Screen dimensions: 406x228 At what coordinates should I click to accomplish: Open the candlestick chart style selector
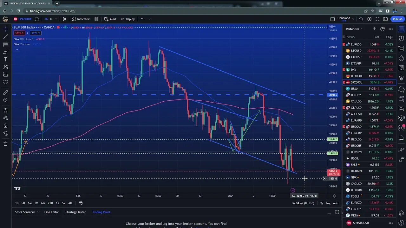coord(64,19)
